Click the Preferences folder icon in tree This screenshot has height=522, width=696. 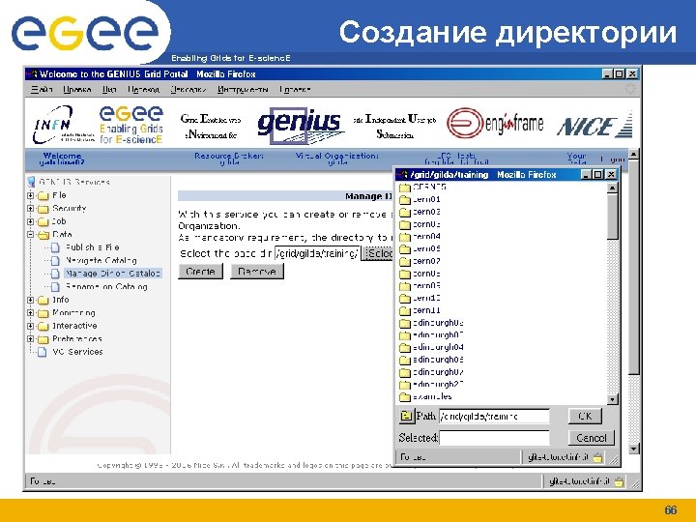tap(43, 339)
